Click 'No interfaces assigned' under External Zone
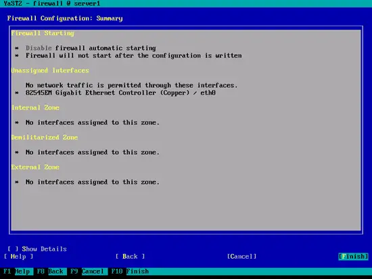 tap(93, 182)
